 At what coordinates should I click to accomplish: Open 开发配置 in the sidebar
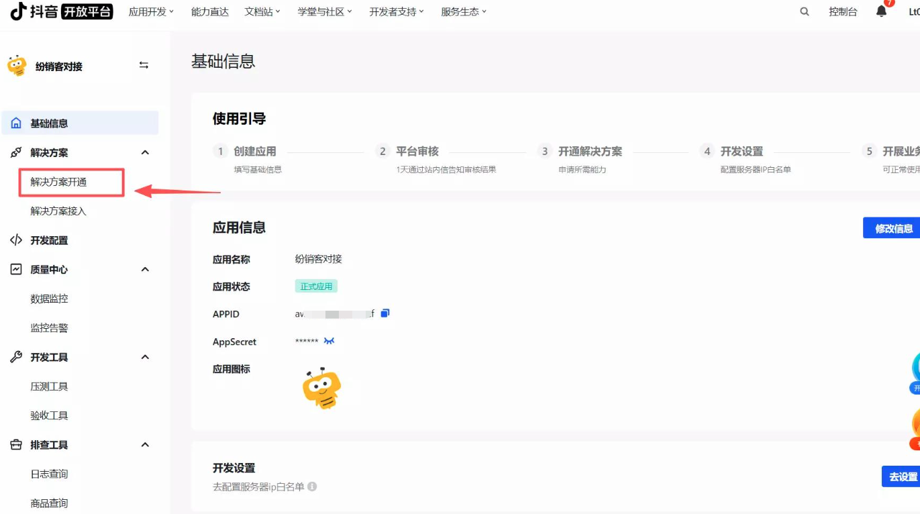pyautogui.click(x=49, y=240)
